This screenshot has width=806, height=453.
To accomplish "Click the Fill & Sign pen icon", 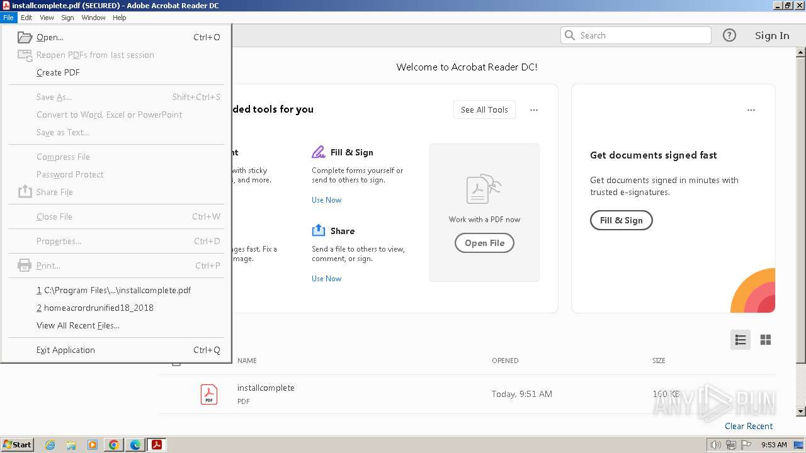I will [x=319, y=152].
